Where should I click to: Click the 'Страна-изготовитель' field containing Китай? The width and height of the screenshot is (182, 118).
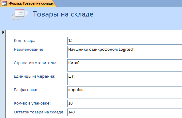tap(125, 65)
